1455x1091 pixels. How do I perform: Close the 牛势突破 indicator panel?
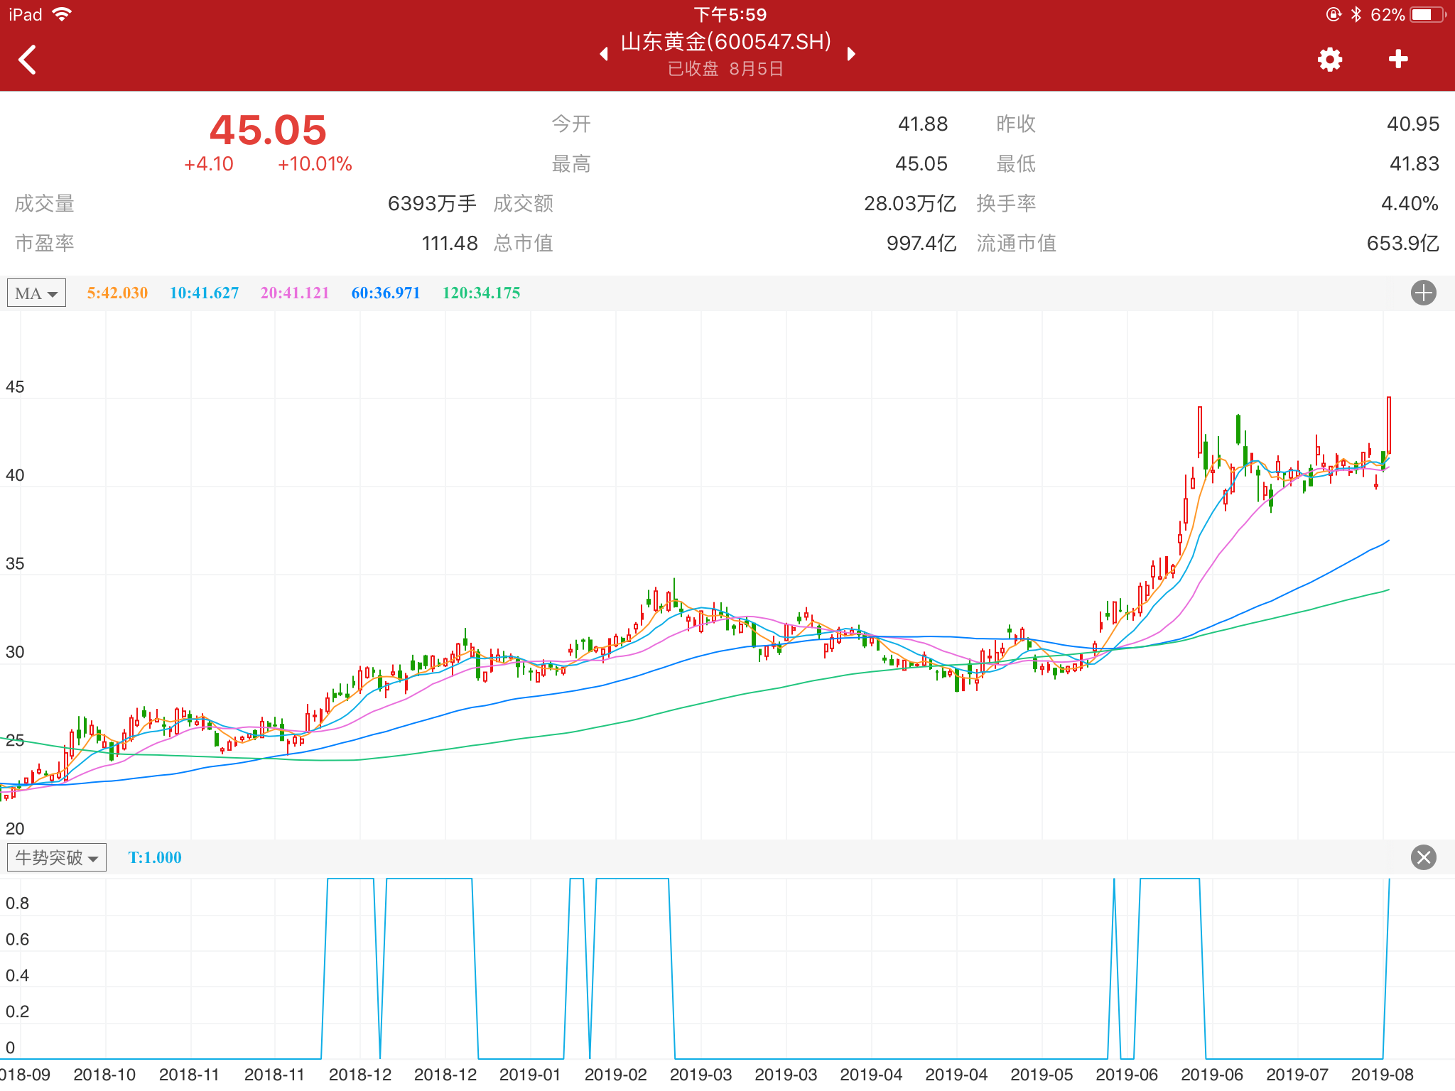coord(1423,857)
